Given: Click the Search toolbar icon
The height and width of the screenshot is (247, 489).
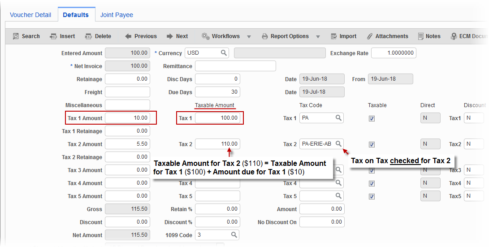Looking at the screenshot, I should point(16,36).
